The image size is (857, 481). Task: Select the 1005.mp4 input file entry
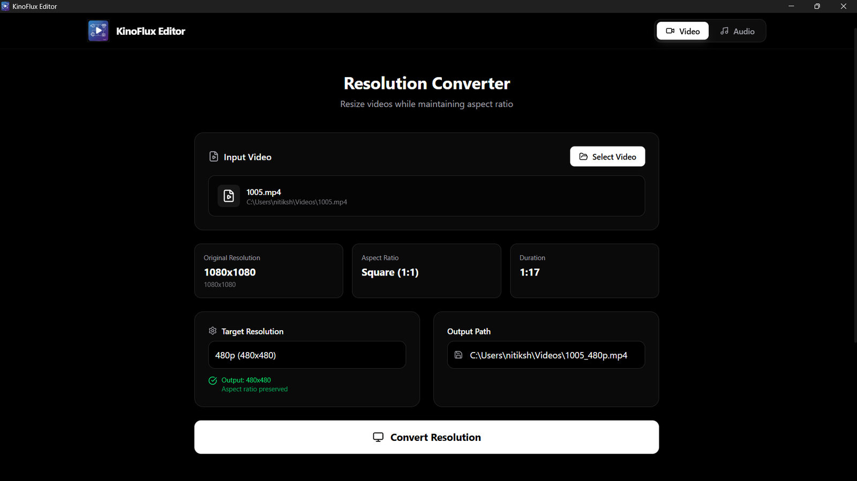(426, 196)
